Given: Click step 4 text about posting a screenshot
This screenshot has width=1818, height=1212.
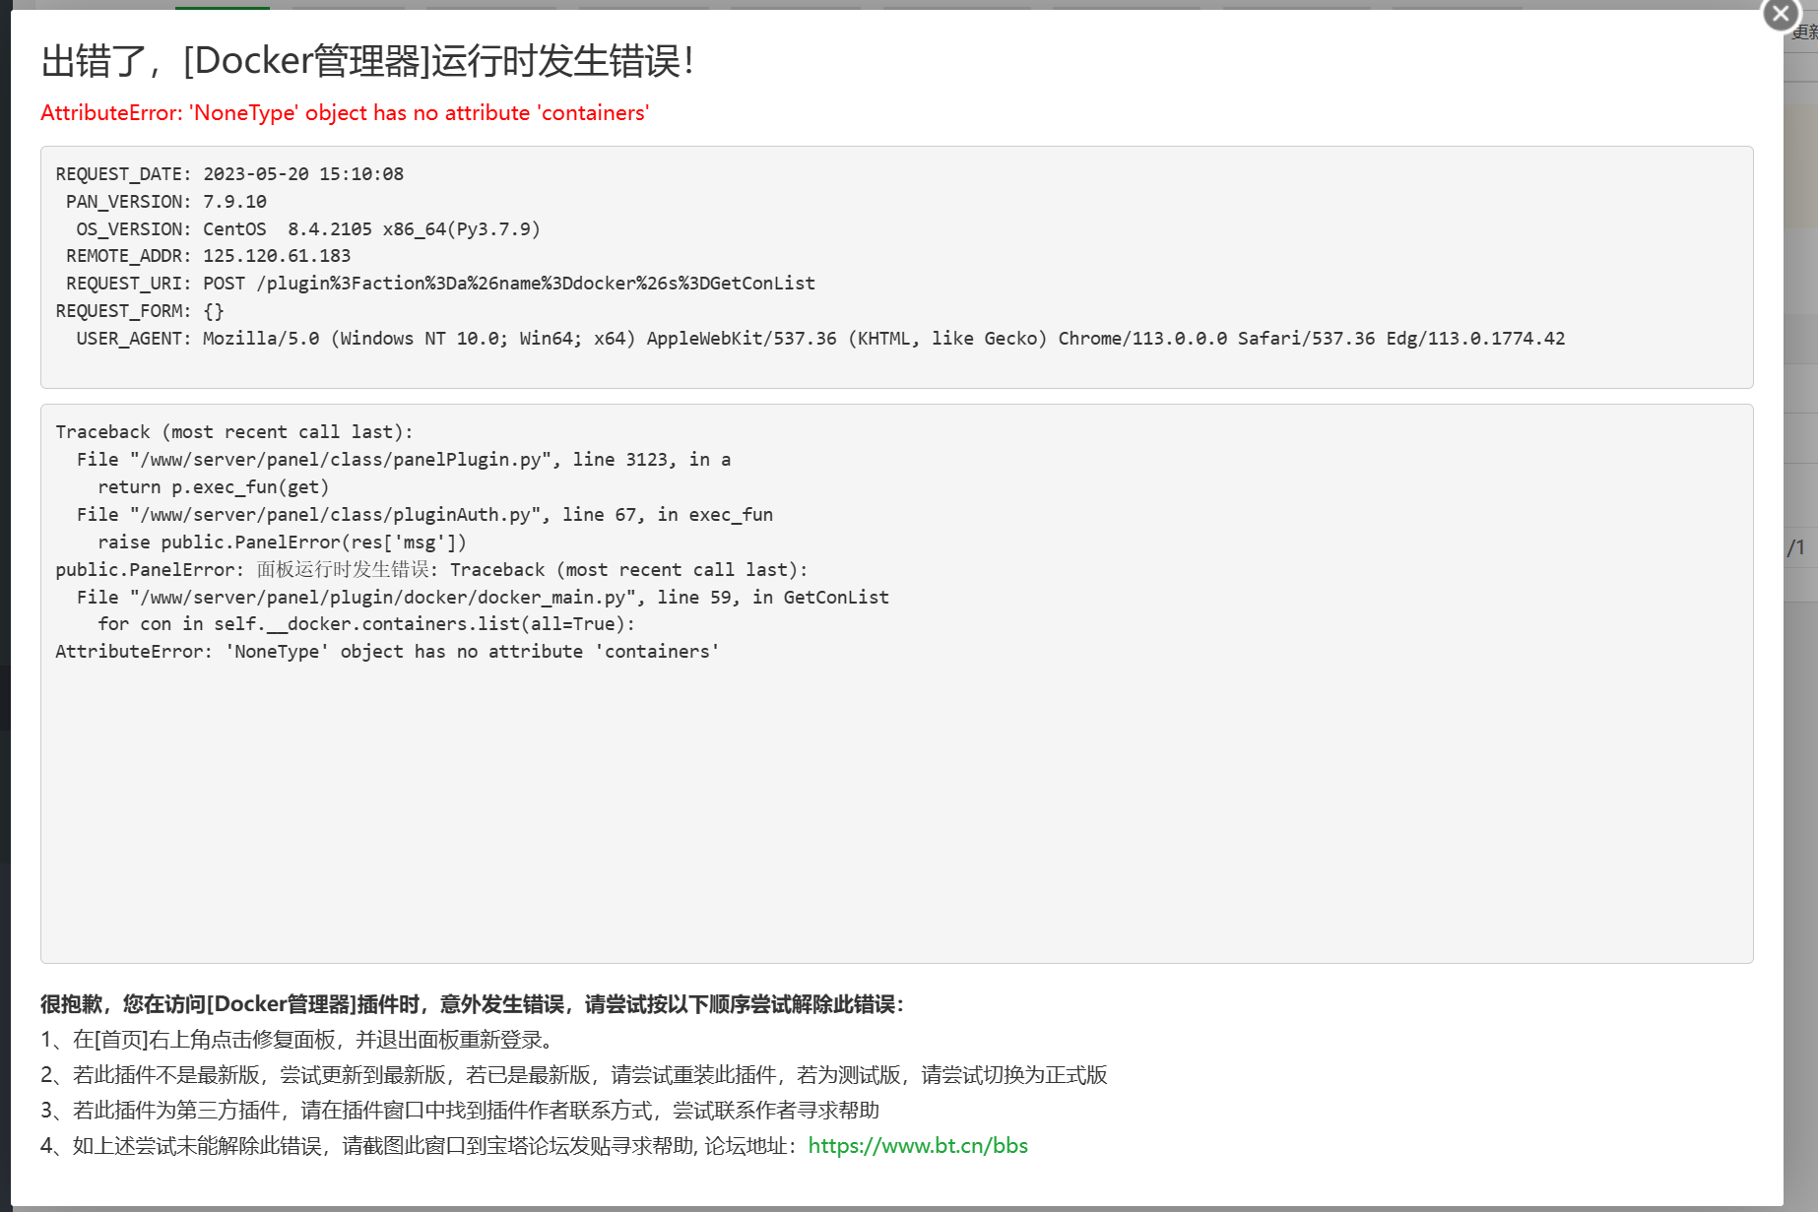Looking at the screenshot, I should pyautogui.click(x=419, y=1146).
